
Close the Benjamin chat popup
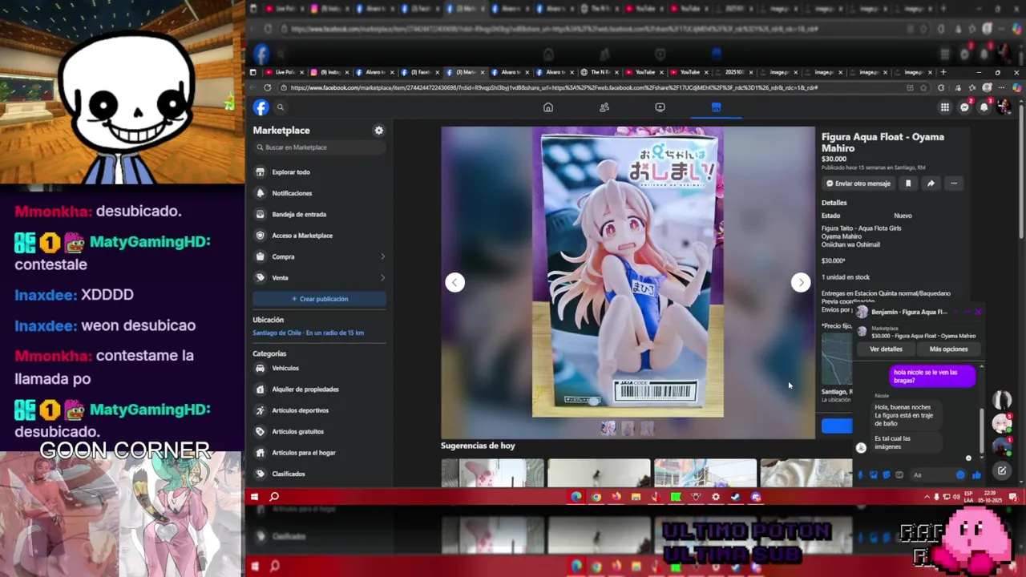click(x=978, y=312)
